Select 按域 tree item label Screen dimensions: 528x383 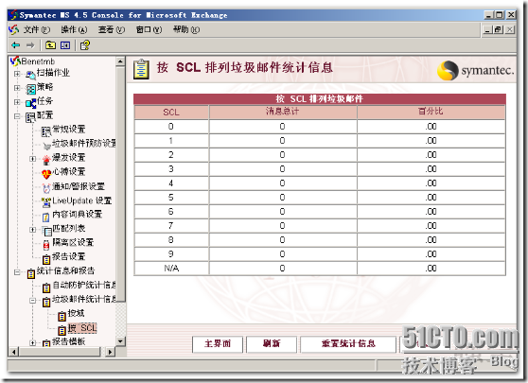click(76, 313)
